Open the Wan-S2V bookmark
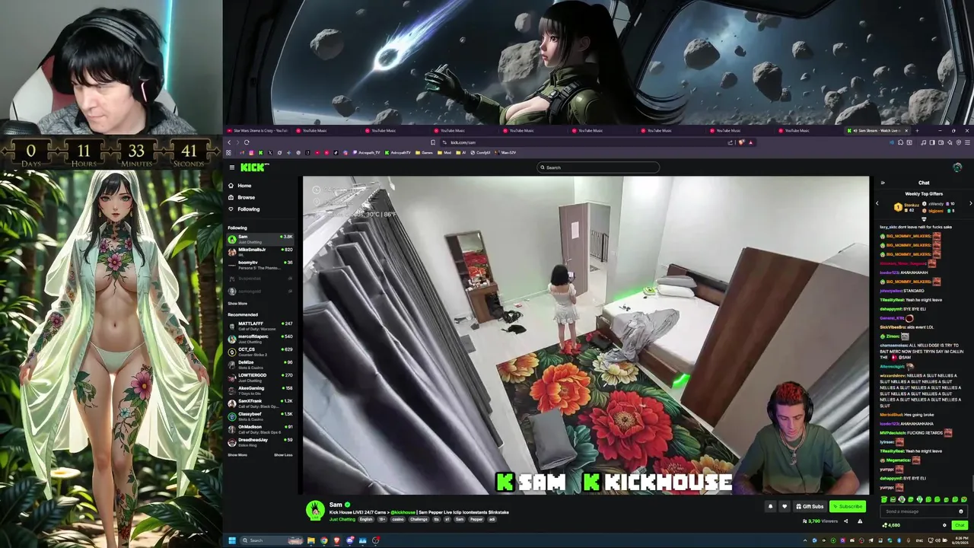Screen dimensions: 974x548 pos(505,152)
